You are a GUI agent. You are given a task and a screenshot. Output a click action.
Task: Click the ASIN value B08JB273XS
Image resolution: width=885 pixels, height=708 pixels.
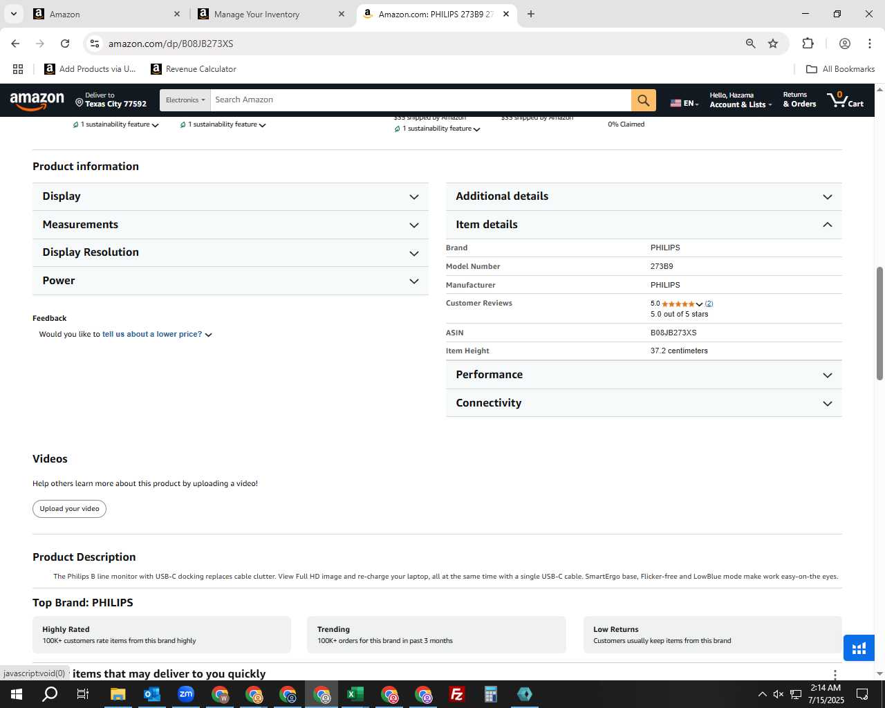(673, 333)
